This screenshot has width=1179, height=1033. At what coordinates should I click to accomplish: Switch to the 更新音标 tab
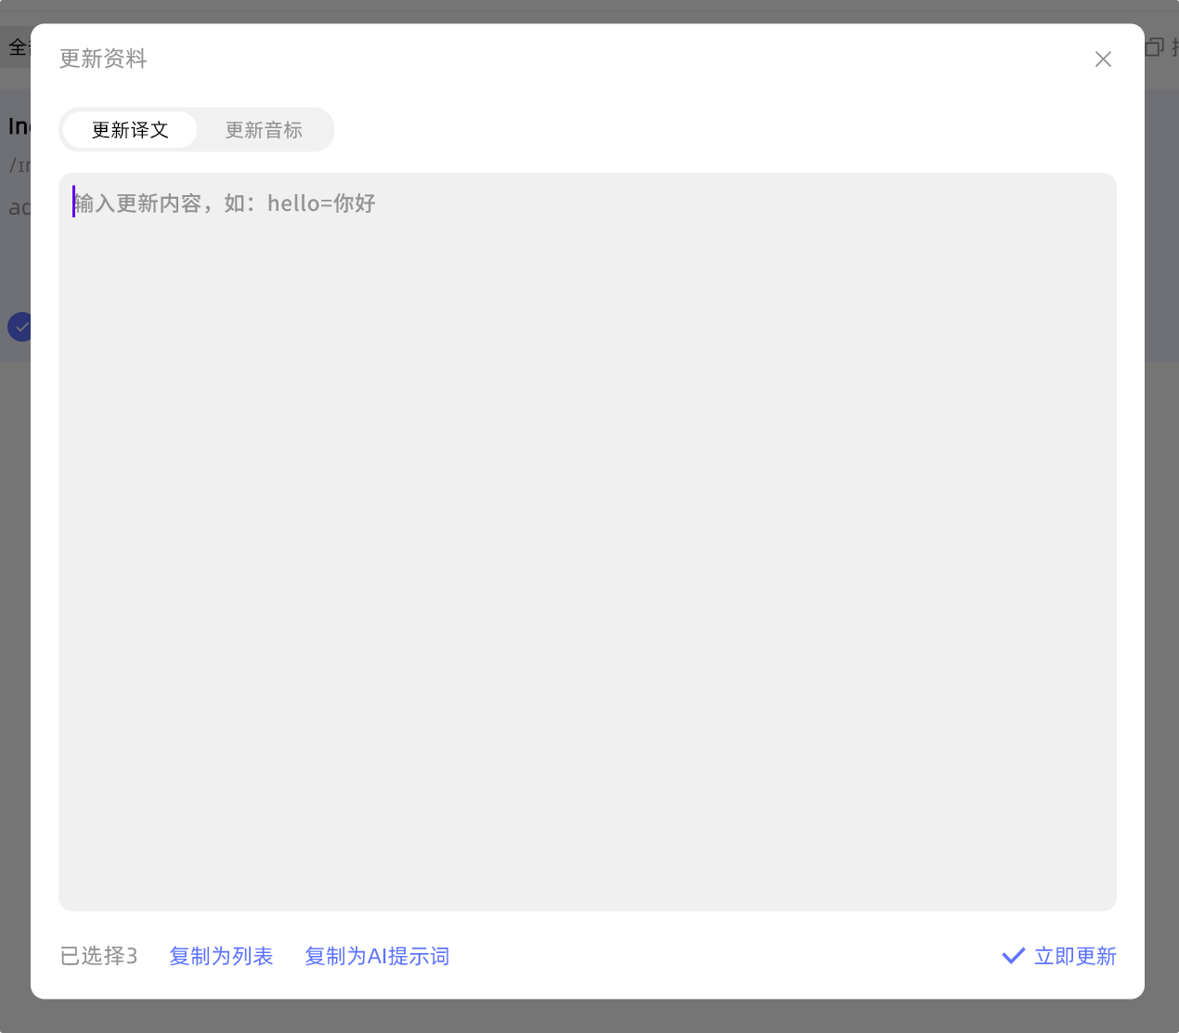[x=264, y=130]
